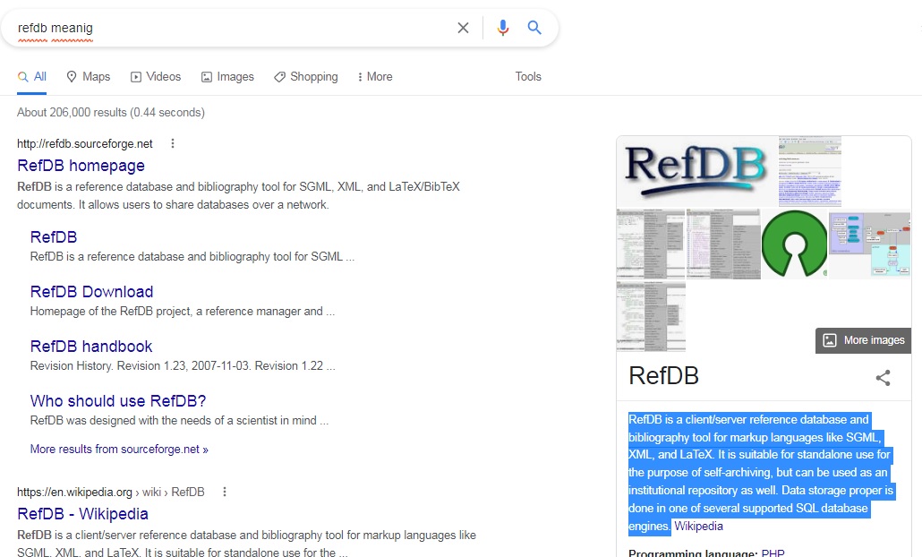Open options for the refdb.sourceforge.net result
The height and width of the screenshot is (557, 922).
[x=172, y=143]
